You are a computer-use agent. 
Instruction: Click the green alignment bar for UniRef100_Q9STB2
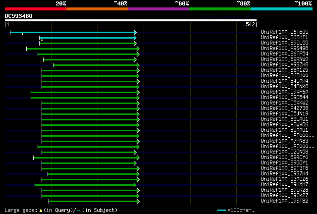pos(93,202)
